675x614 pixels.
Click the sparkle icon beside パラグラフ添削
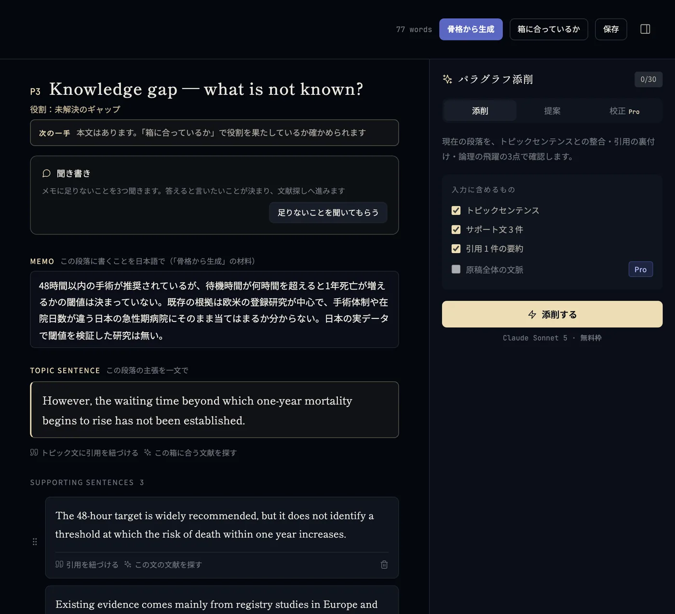(447, 79)
